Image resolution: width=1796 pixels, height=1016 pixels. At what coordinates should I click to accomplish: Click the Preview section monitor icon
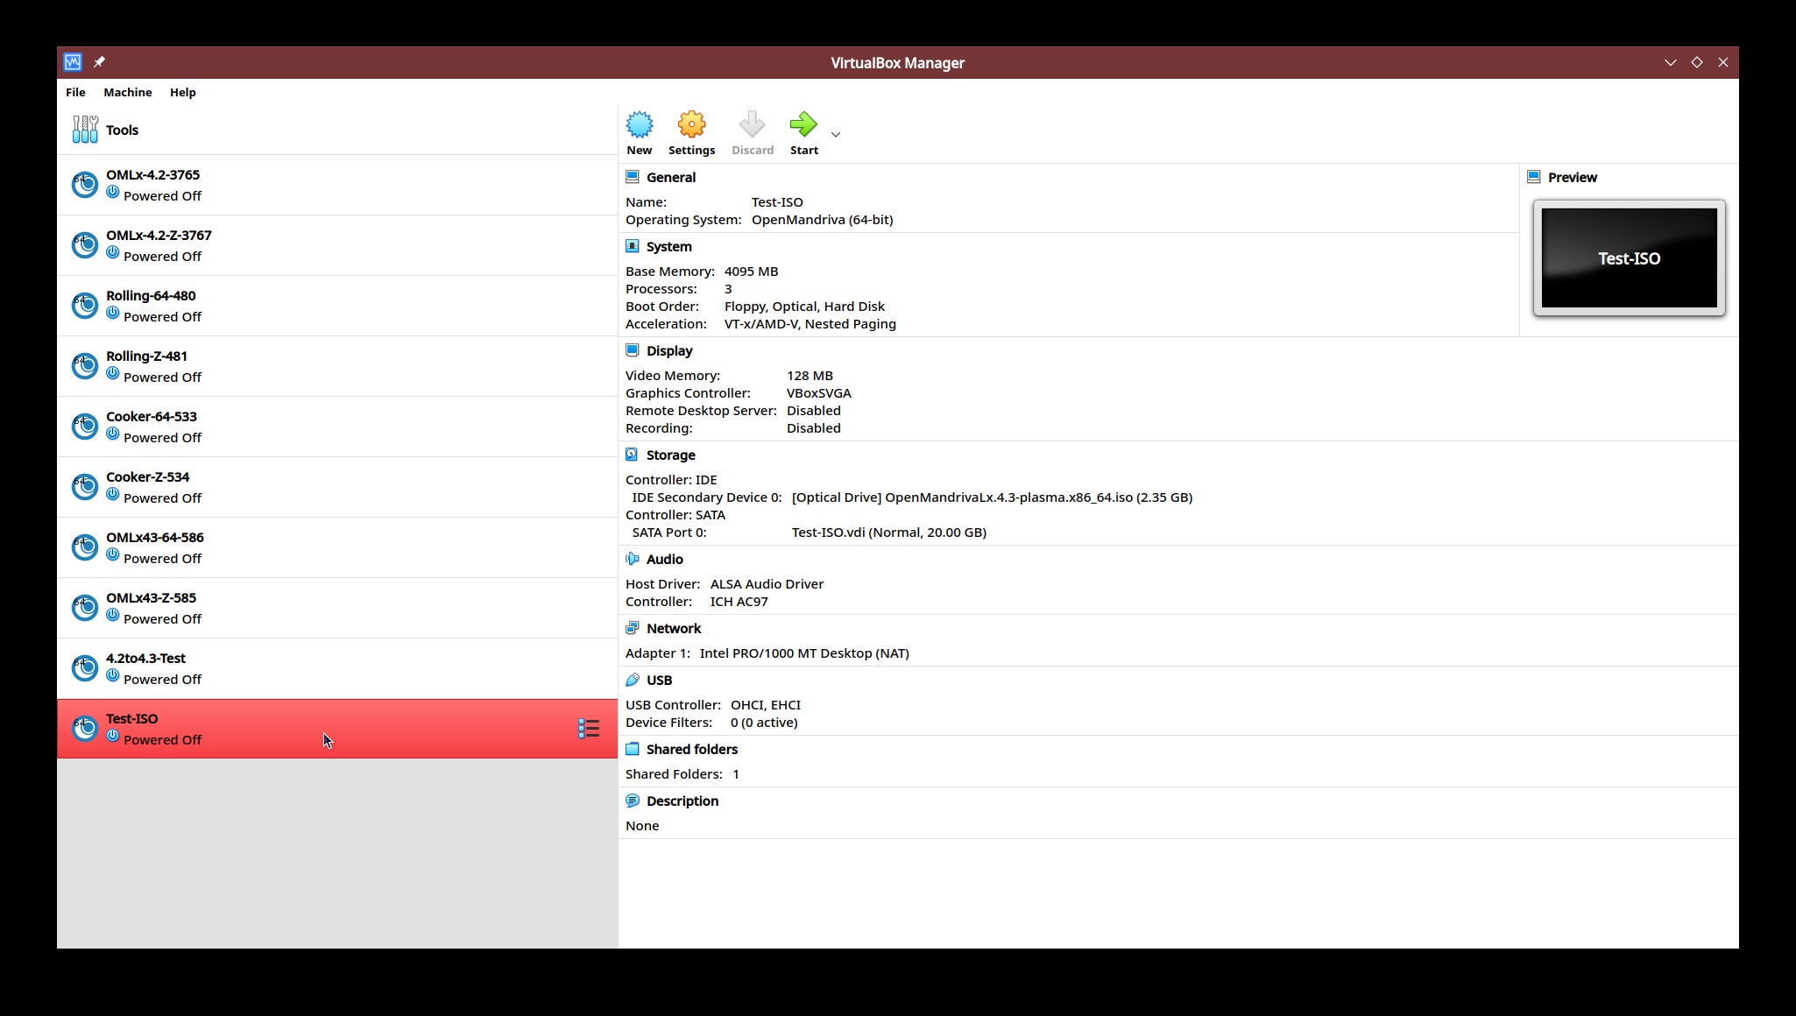tap(1533, 177)
